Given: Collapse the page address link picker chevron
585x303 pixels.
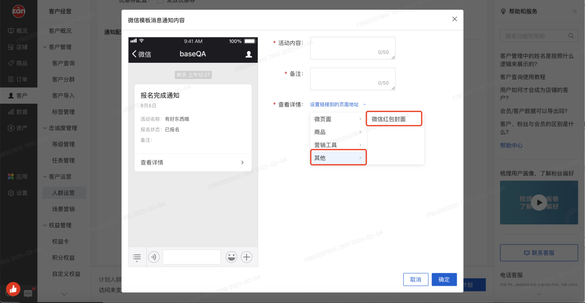Looking at the screenshot, I should point(364,104).
